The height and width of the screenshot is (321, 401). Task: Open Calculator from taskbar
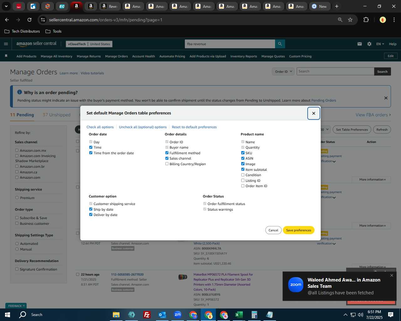[x=254, y=314]
